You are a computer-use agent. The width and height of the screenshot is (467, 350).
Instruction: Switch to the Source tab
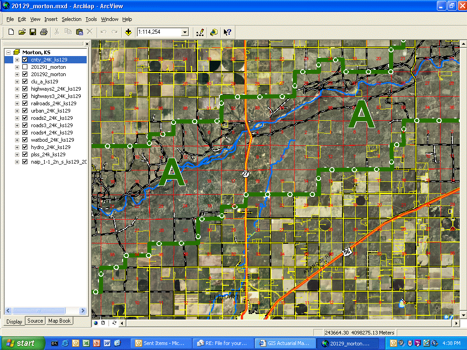(x=35, y=321)
